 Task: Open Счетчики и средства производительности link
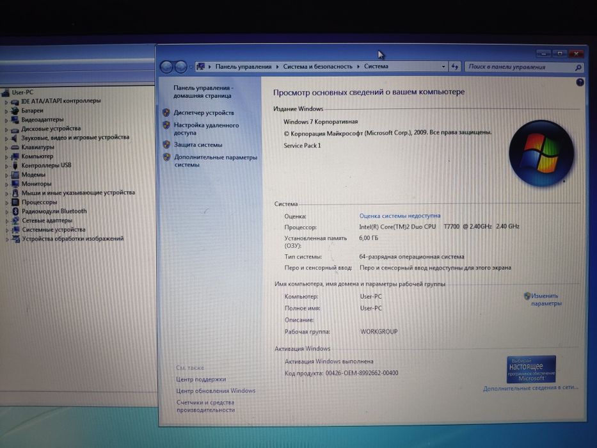click(205, 406)
